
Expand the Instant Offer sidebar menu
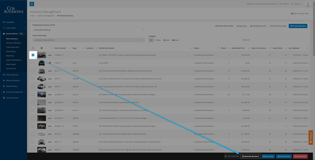point(13,28)
